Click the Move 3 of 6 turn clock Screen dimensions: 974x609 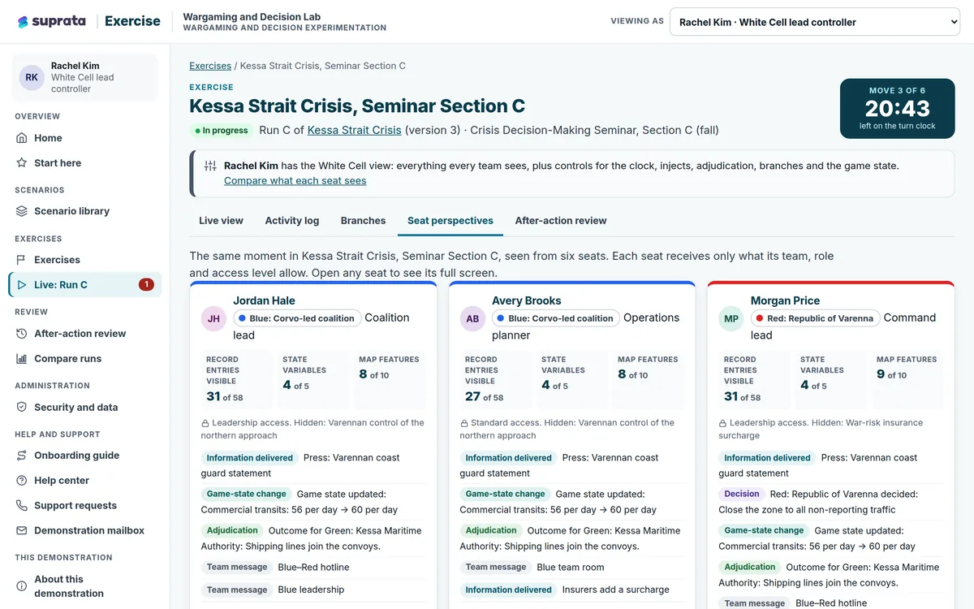tap(897, 109)
